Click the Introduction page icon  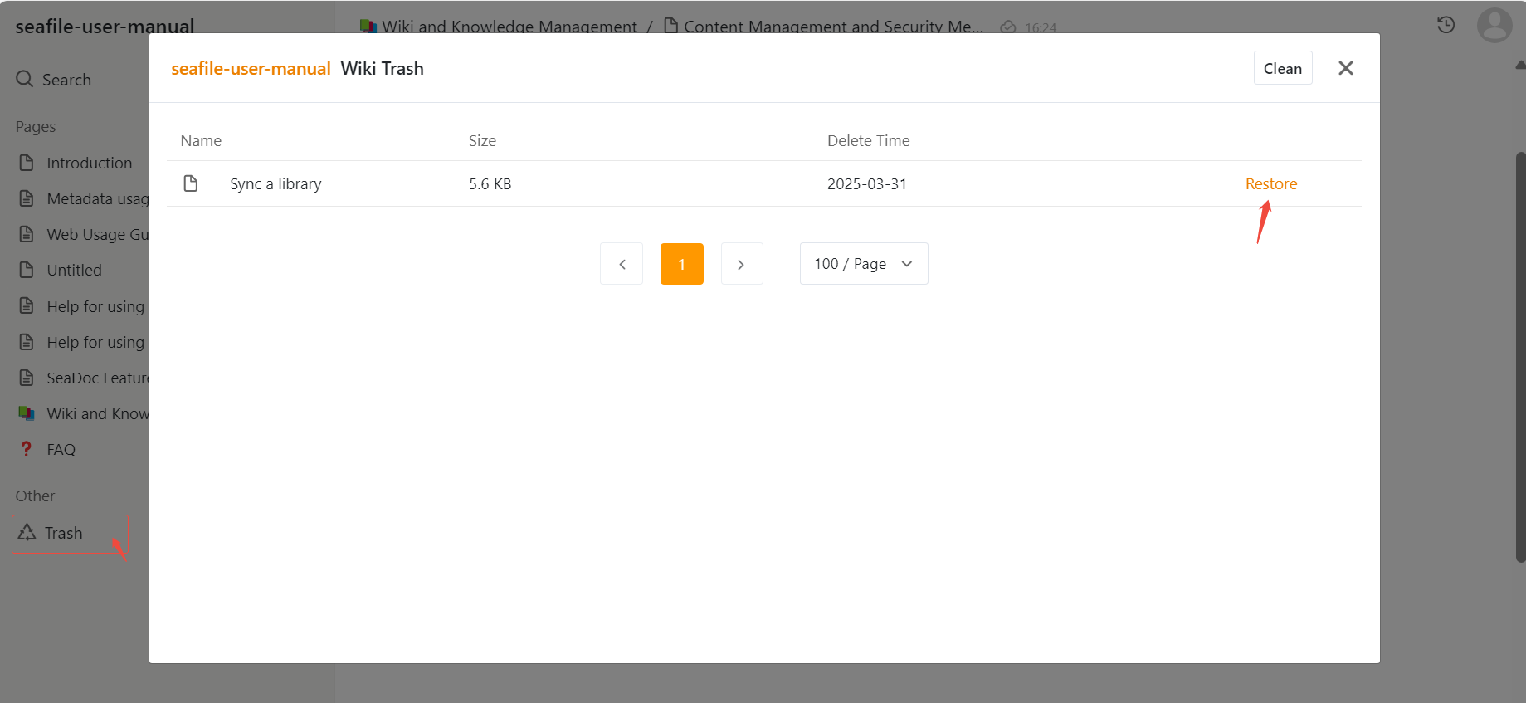27,163
